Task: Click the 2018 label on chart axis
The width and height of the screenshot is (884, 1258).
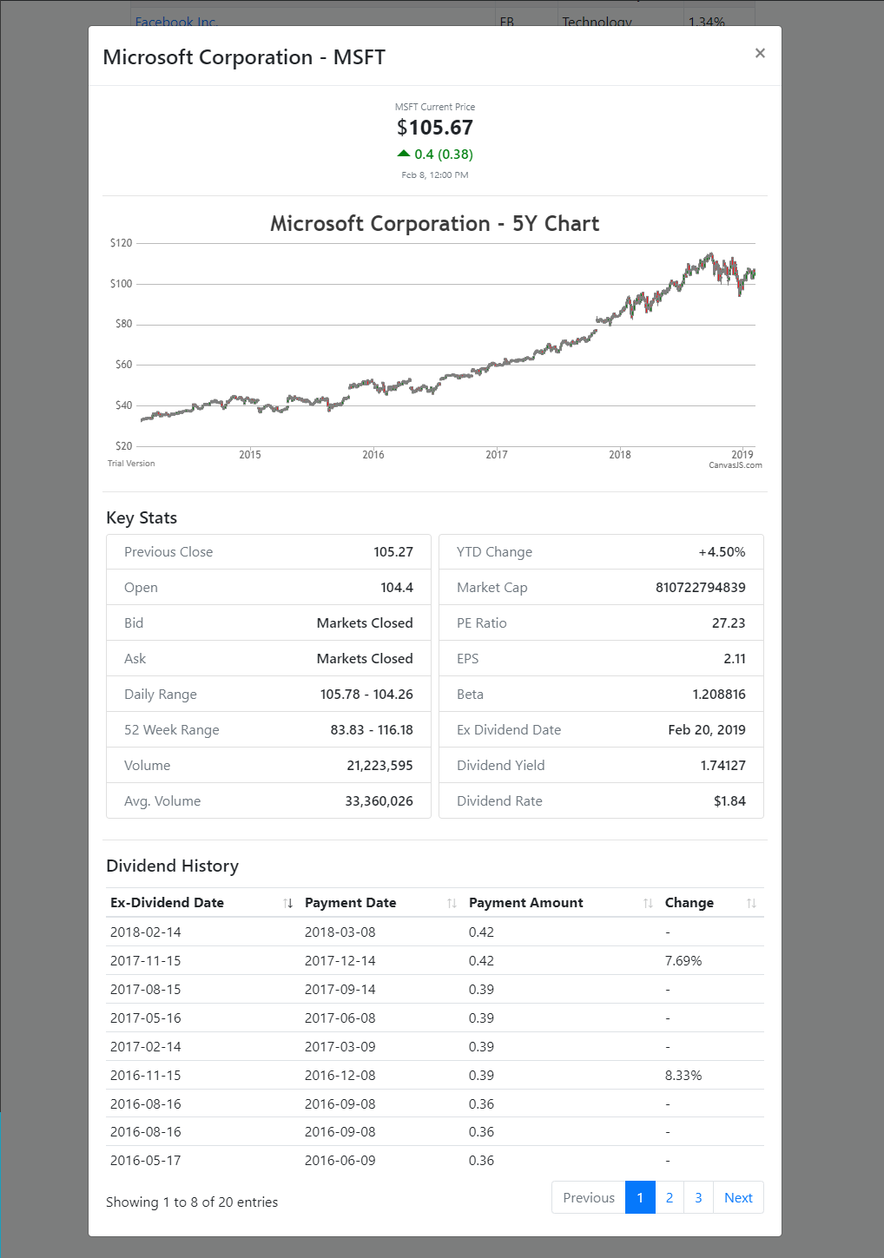Action: pyautogui.click(x=620, y=454)
